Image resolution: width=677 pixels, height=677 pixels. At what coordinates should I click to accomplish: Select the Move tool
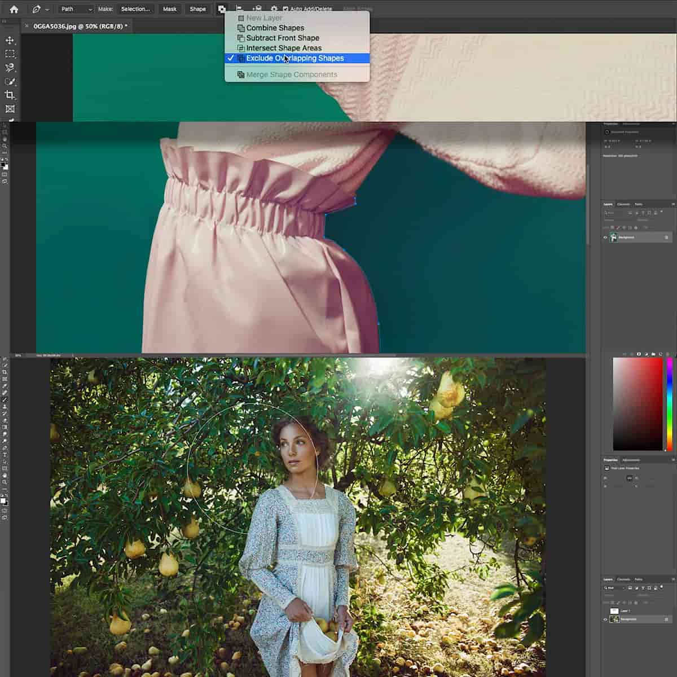coord(9,39)
